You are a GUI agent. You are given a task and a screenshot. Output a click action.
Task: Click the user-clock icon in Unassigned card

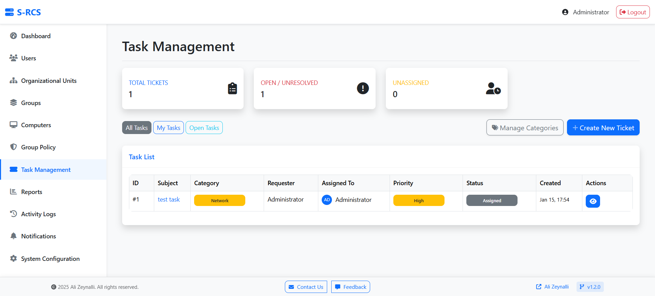click(493, 88)
